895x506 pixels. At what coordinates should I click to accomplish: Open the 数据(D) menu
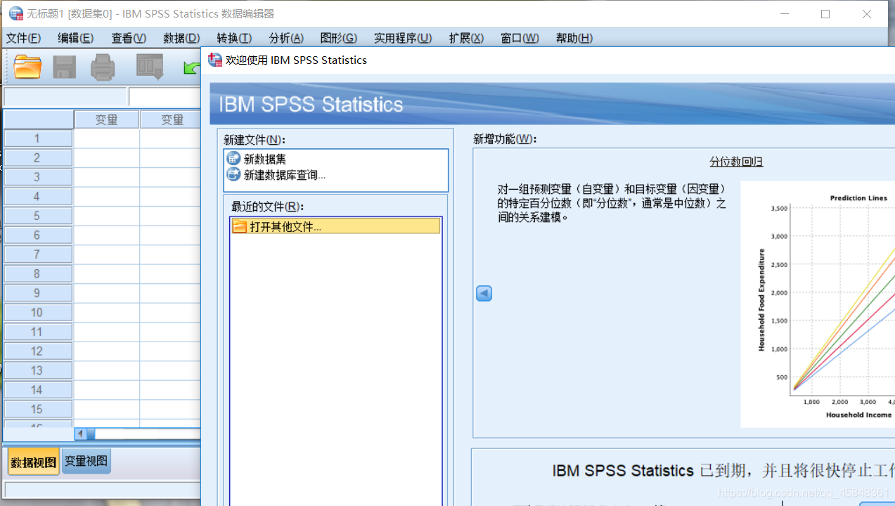[x=181, y=38]
